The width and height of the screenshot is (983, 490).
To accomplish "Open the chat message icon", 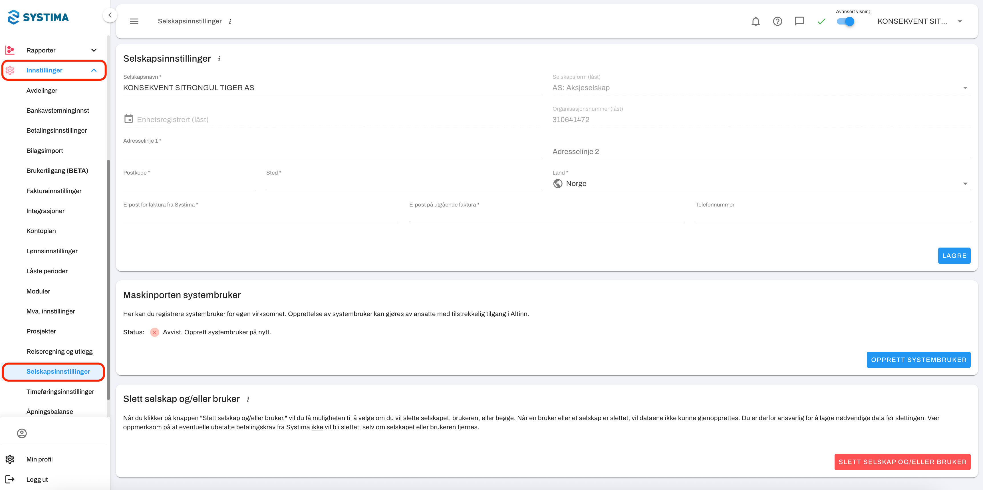I will coord(799,21).
